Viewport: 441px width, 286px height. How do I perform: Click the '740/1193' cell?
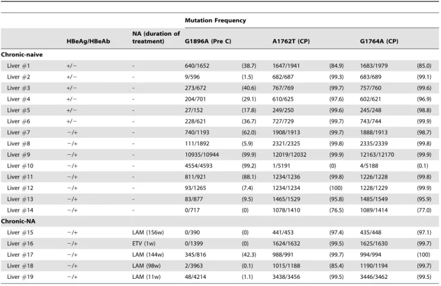pyautogui.click(x=197, y=132)
